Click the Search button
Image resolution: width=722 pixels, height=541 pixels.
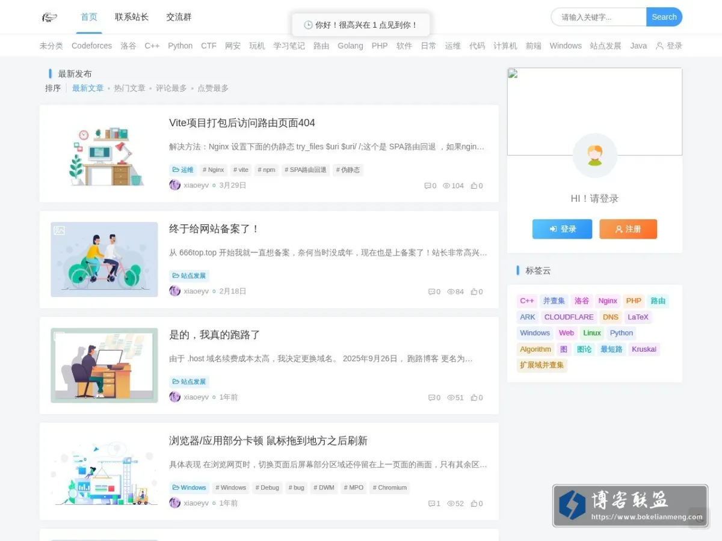[664, 17]
